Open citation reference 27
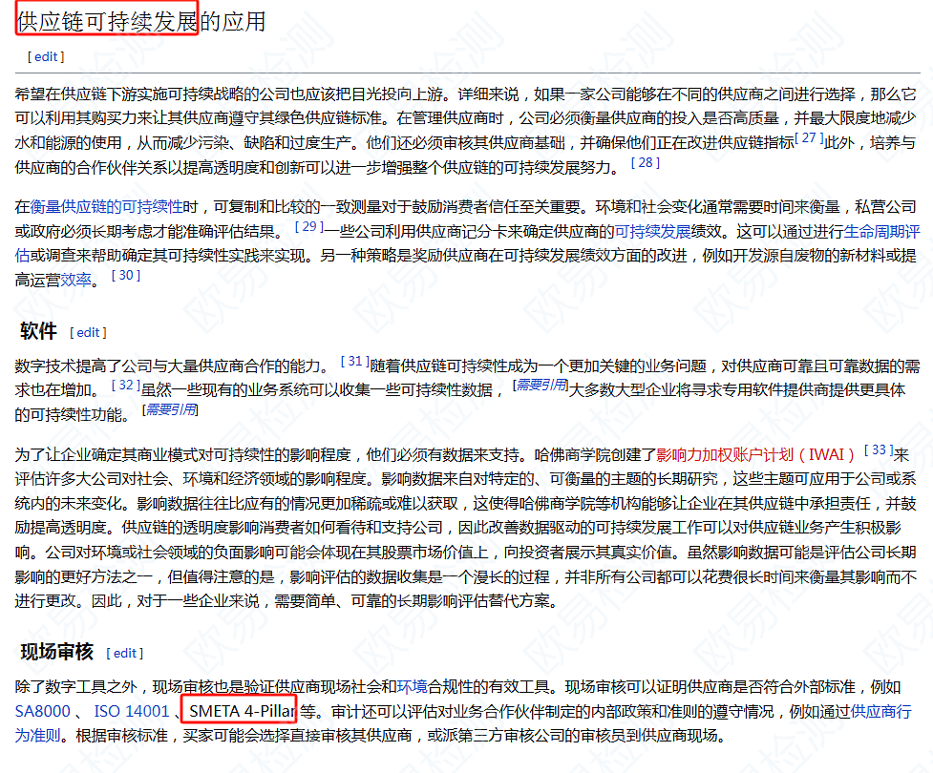 pos(809,138)
